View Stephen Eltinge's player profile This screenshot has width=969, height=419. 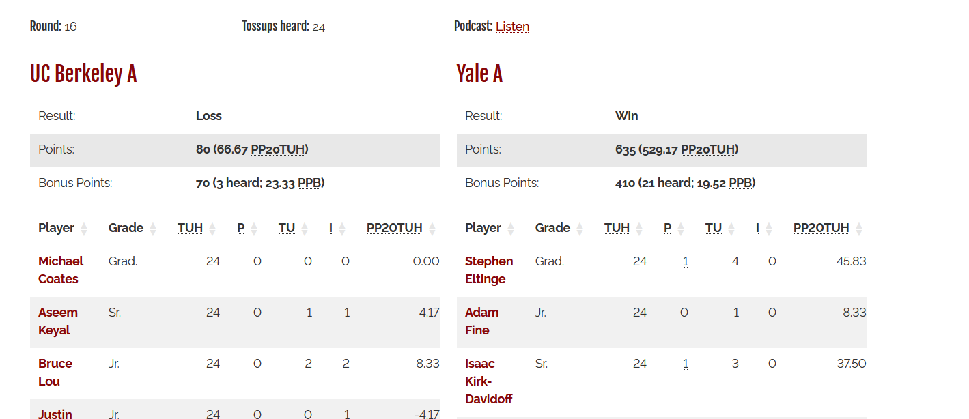[488, 270]
